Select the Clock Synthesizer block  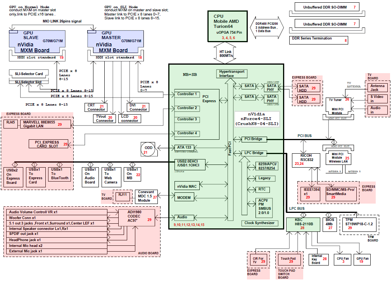pos(259,223)
